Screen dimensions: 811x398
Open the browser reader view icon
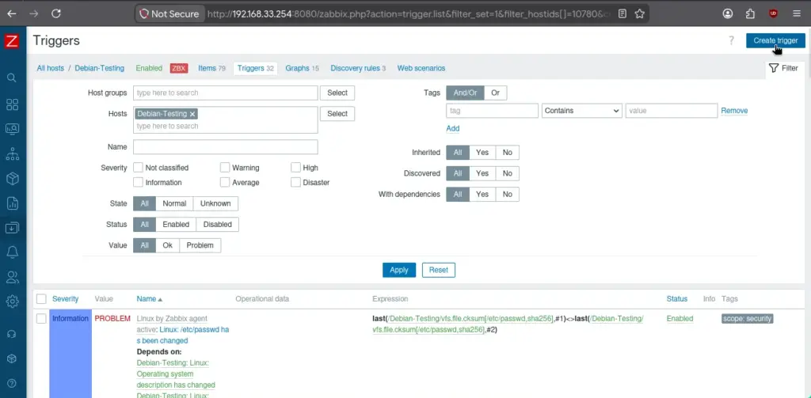pos(623,14)
